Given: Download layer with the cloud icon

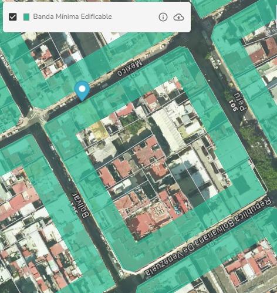Looking at the screenshot, I should pos(178,17).
